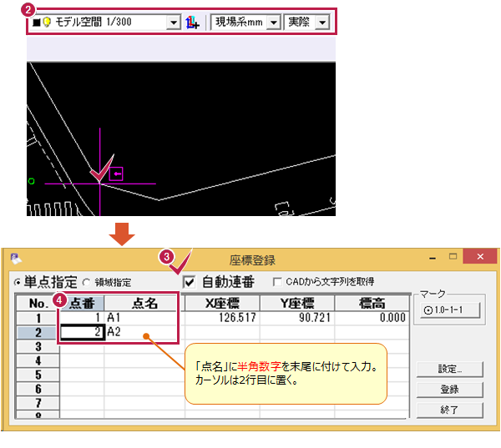The height and width of the screenshot is (448, 501).
Task: Select row header number 3
Action: click(x=36, y=346)
